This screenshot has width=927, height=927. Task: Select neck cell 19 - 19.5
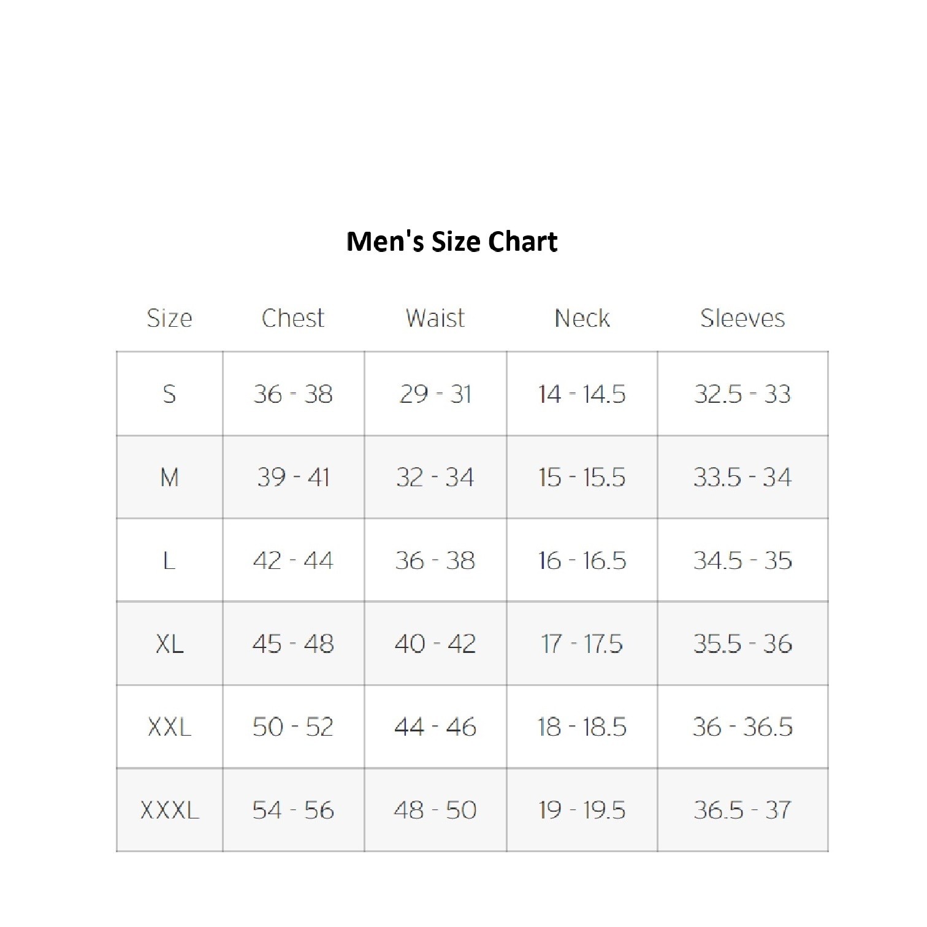coord(582,811)
